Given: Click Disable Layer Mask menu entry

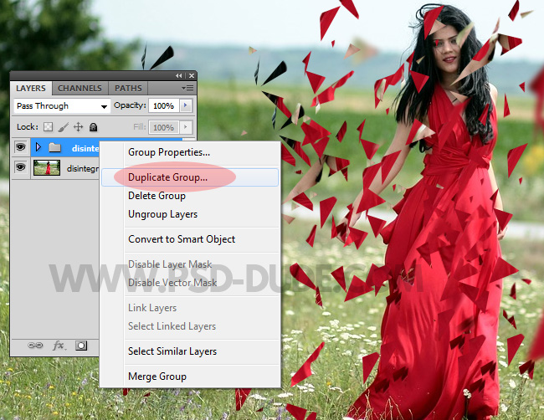Looking at the screenshot, I should [190, 264].
